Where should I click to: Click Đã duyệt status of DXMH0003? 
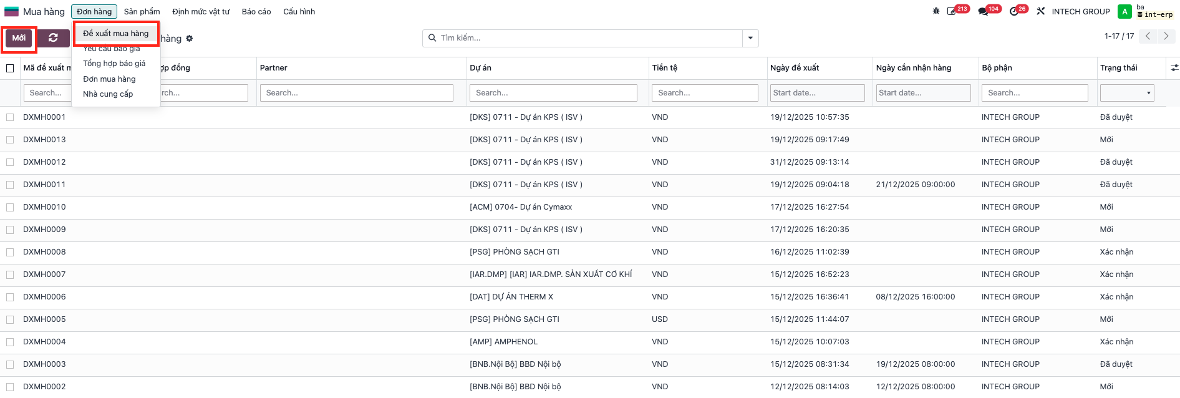click(1116, 364)
